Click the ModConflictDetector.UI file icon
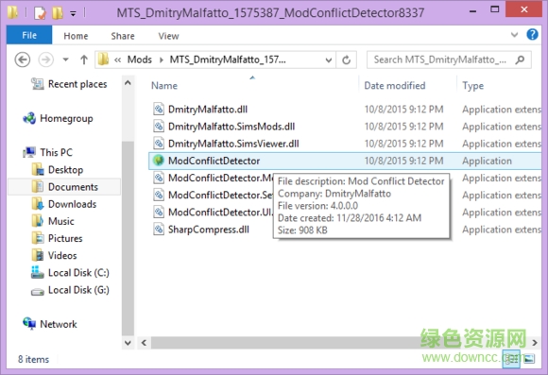 point(159,213)
